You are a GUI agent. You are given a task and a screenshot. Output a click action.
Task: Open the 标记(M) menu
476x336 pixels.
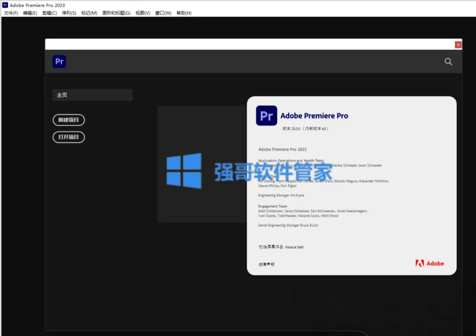89,13
